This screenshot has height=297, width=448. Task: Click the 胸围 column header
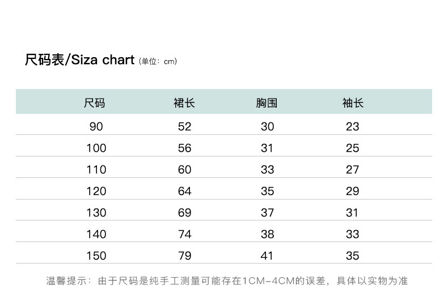point(267,103)
